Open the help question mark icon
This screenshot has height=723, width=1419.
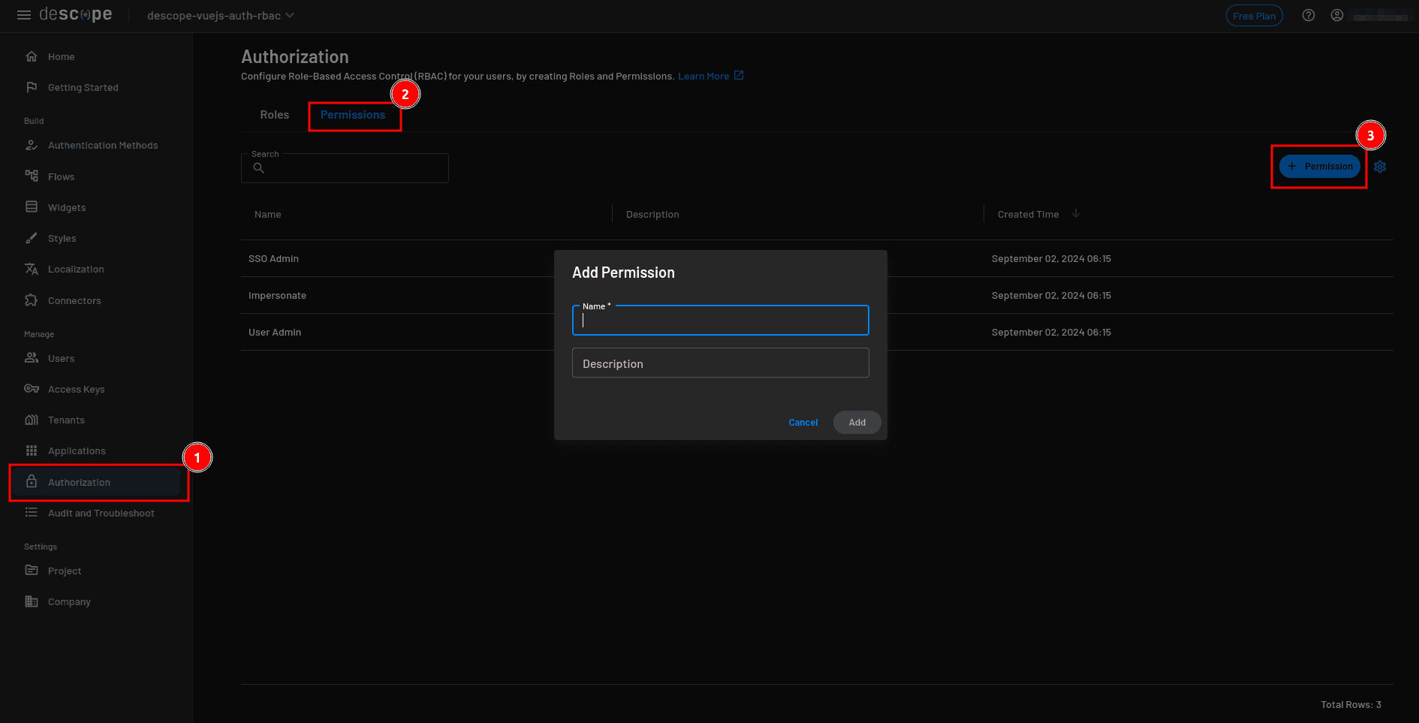click(x=1309, y=15)
